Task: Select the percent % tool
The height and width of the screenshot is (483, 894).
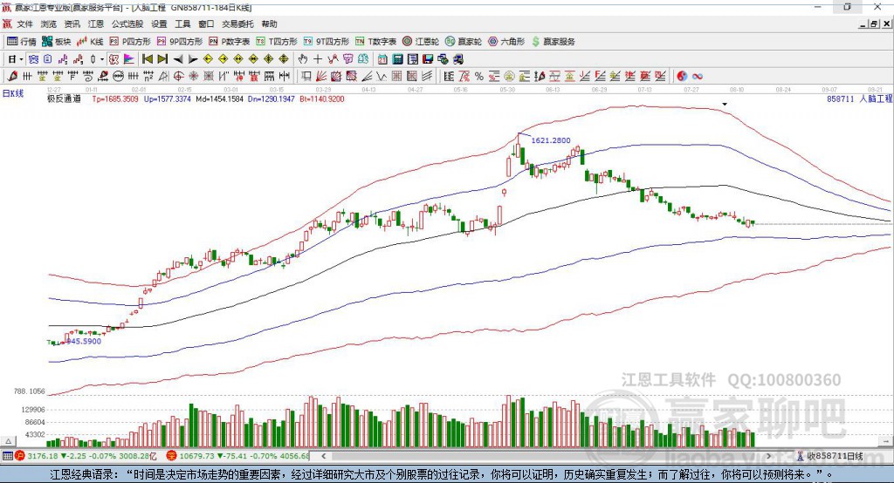Action: coord(479,76)
